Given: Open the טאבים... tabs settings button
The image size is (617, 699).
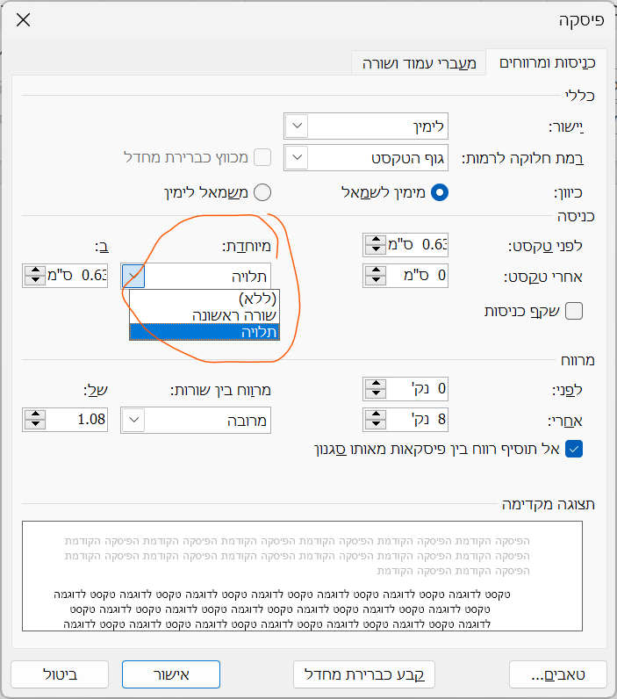Looking at the screenshot, I should pos(557,674).
